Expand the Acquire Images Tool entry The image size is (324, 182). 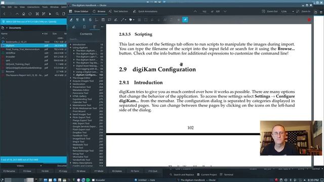[x=70, y=81]
